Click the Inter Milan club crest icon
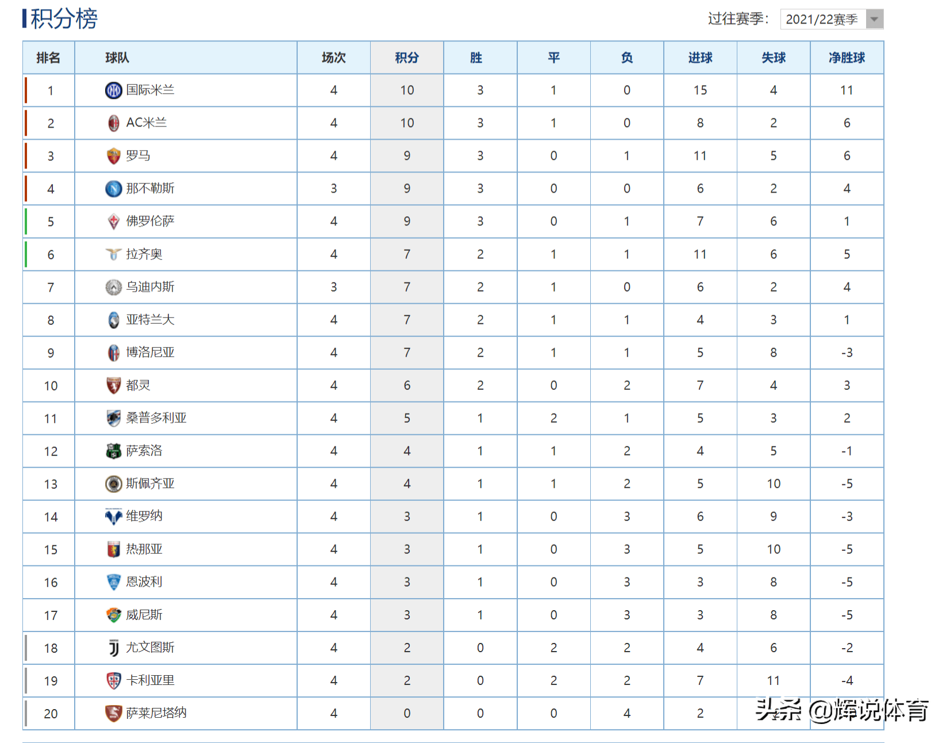 (x=114, y=90)
